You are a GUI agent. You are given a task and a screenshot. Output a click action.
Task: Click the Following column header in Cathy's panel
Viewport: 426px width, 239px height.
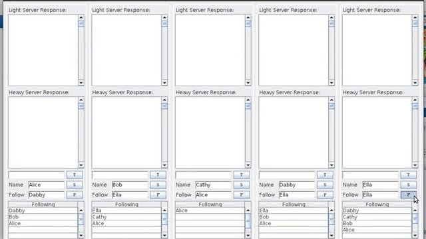point(210,204)
